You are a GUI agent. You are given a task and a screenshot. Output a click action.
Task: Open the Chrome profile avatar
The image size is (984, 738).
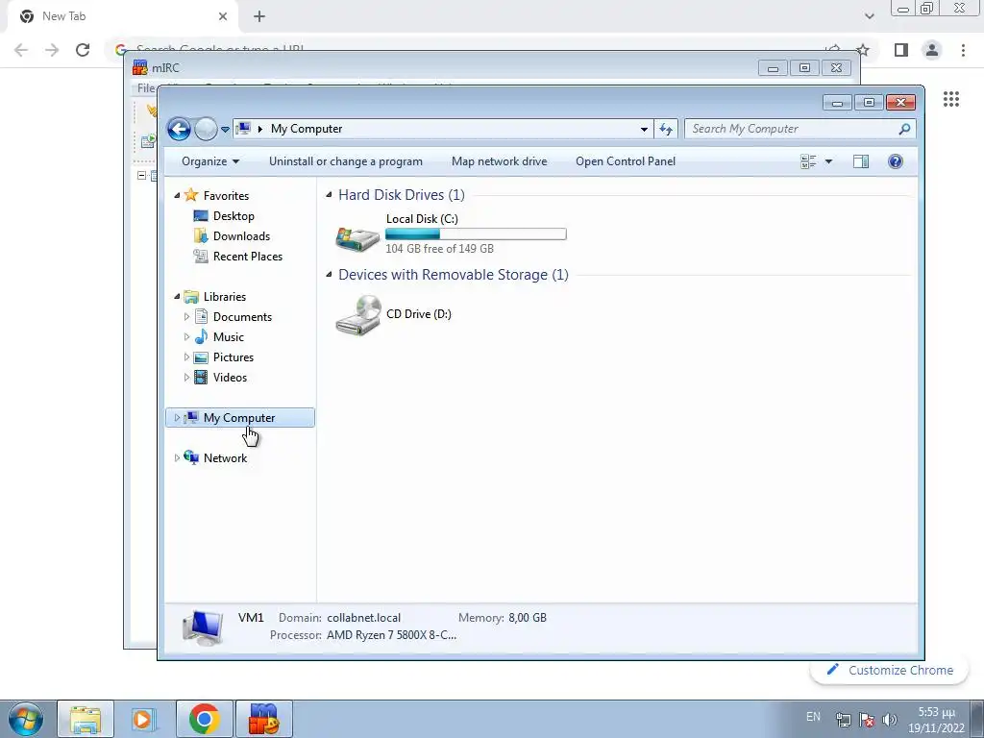point(932,50)
